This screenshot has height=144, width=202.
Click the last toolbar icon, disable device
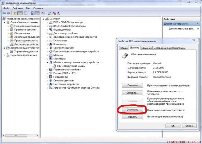(59, 13)
